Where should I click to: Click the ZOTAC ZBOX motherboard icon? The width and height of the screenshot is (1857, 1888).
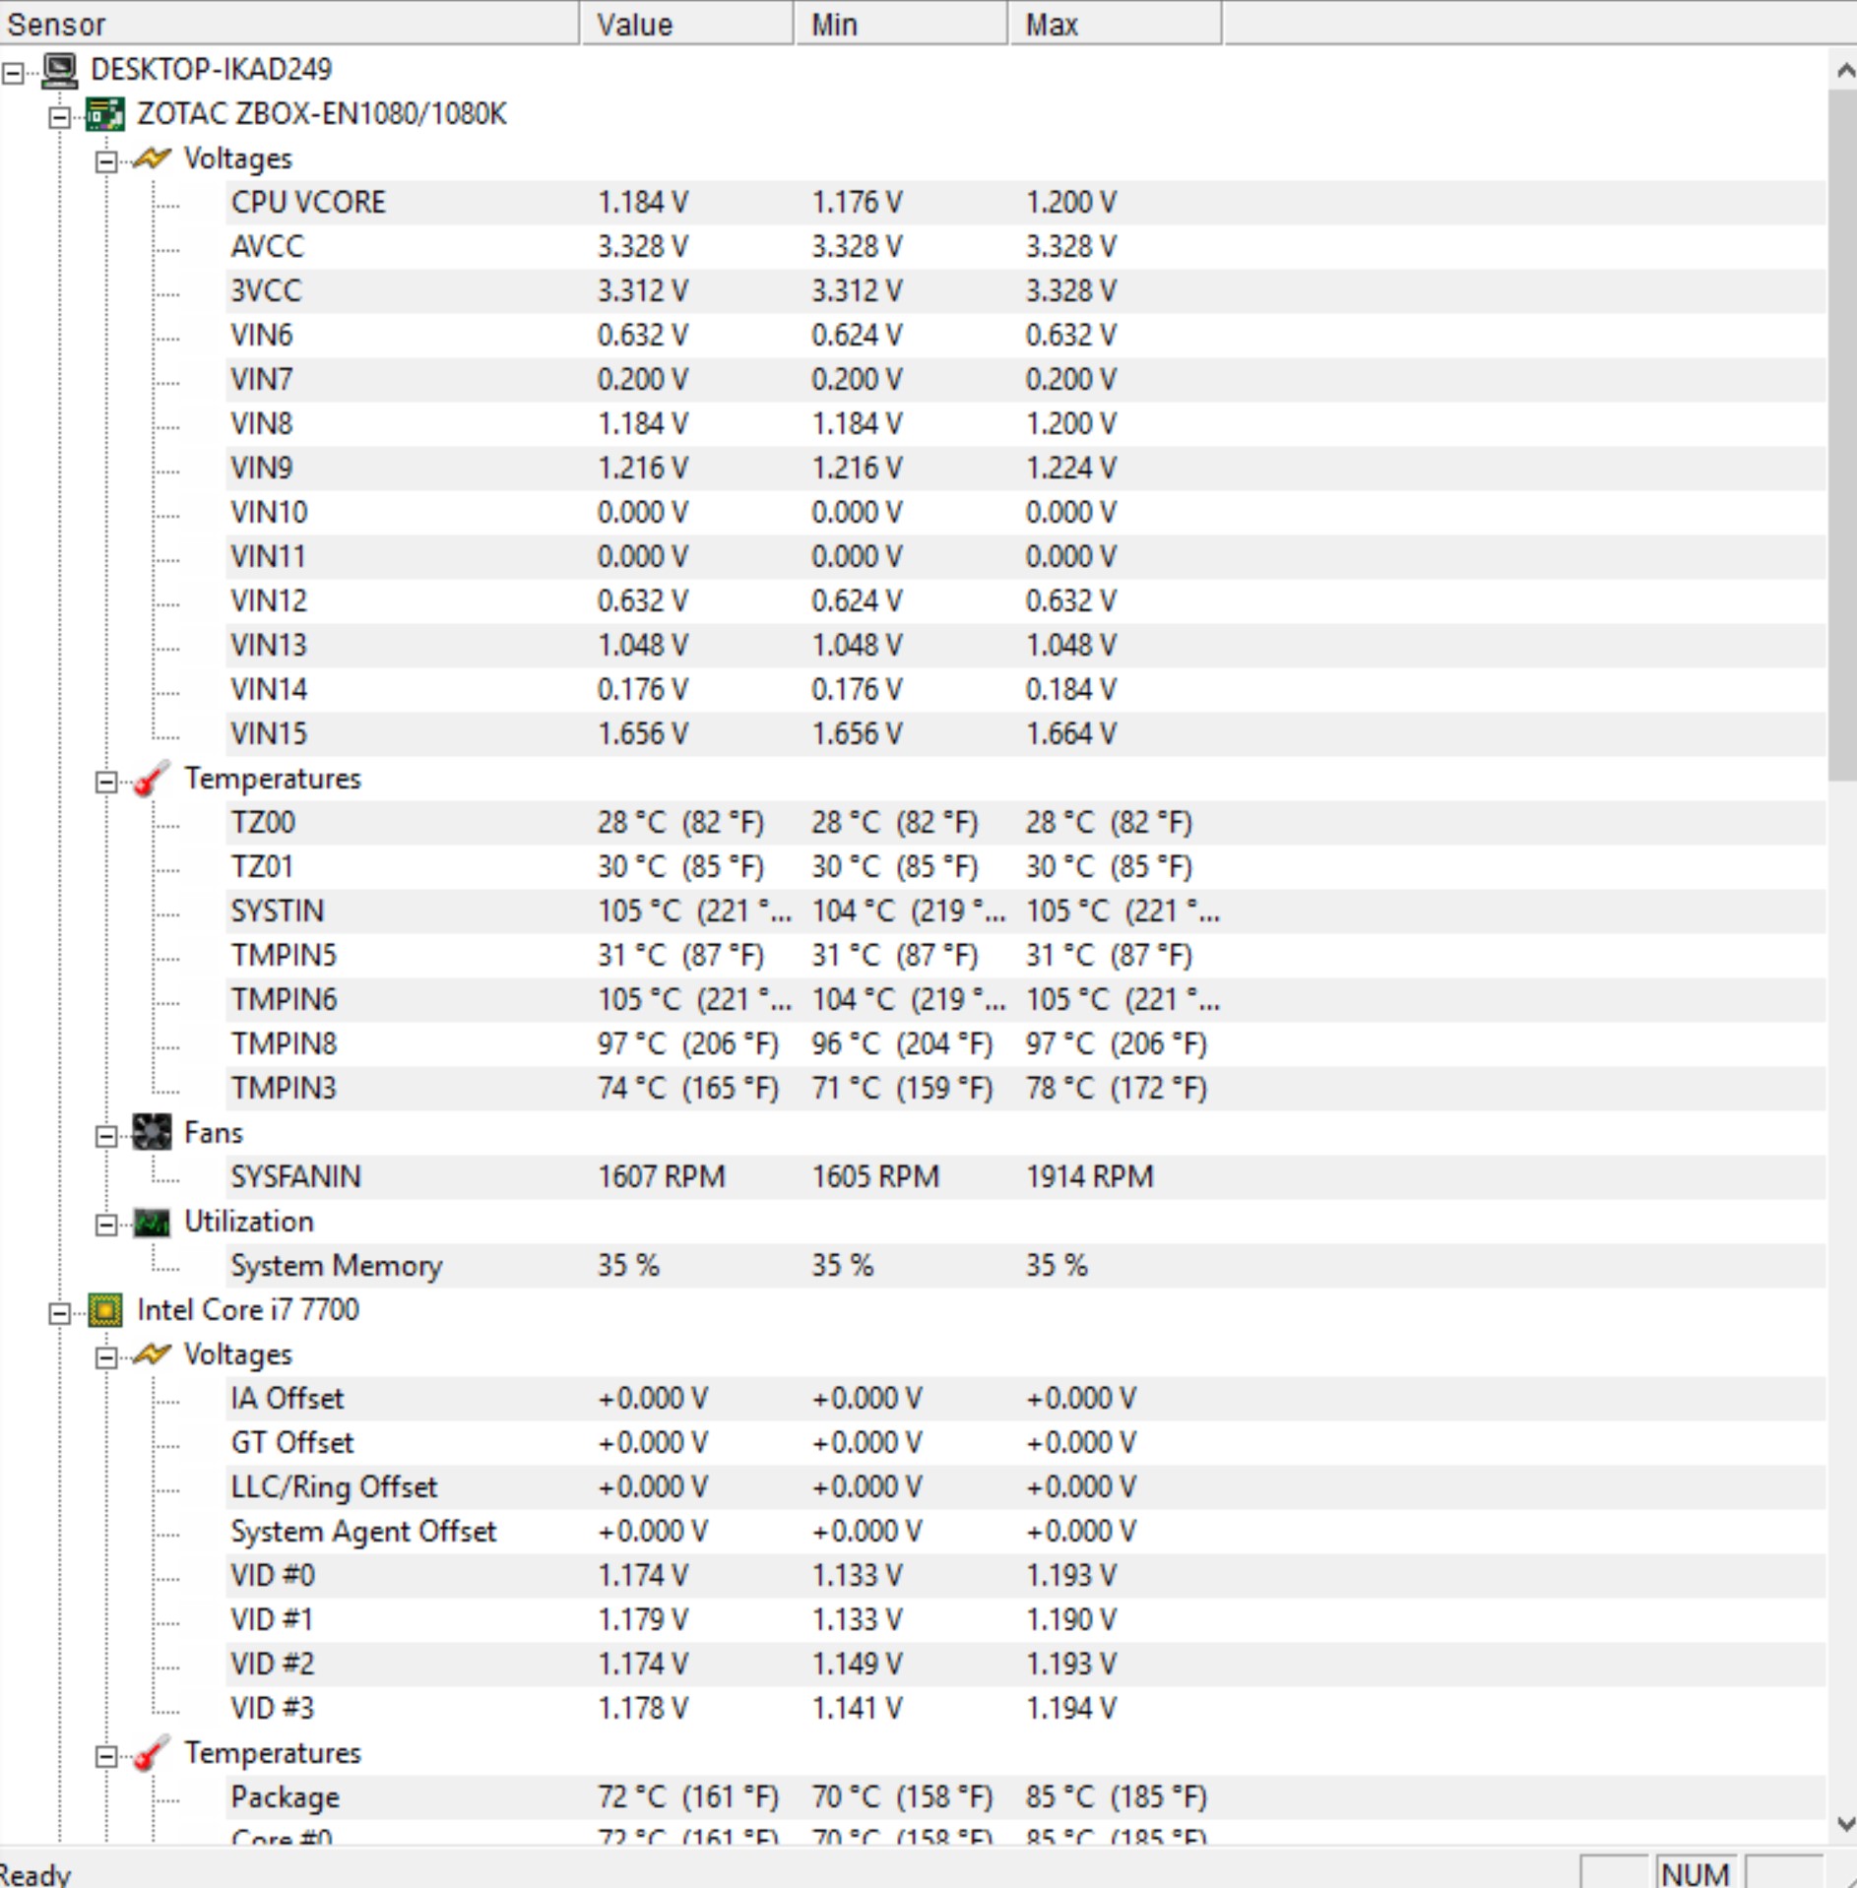click(x=105, y=114)
